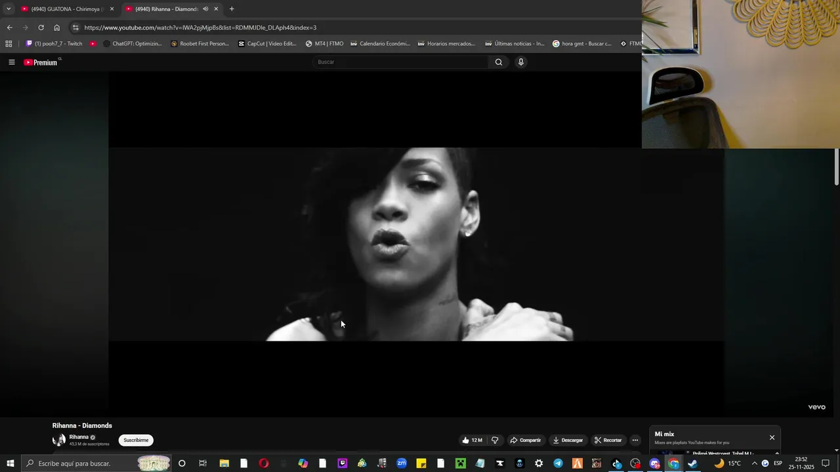840x472 pixels.
Task: Open pooh7_7 - Twitch bookmark
Action: coord(54,44)
